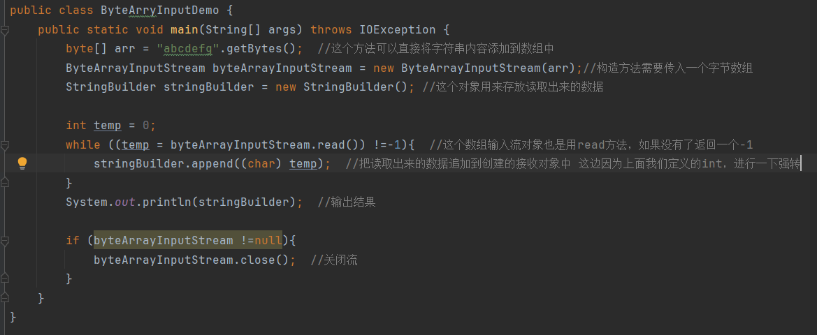Click the "abcdefg" string literal
This screenshot has width=817, height=335.
[184, 49]
